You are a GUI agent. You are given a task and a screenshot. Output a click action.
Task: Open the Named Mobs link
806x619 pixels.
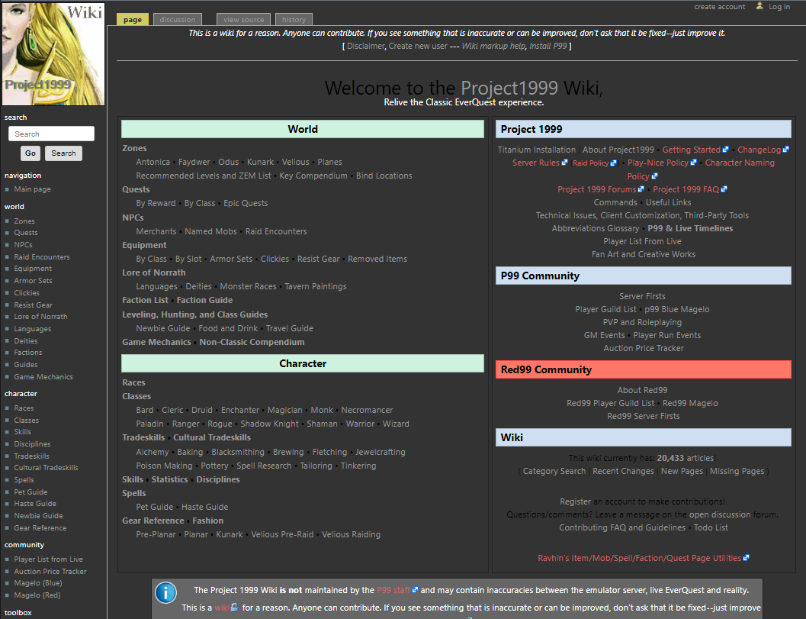[x=210, y=231]
